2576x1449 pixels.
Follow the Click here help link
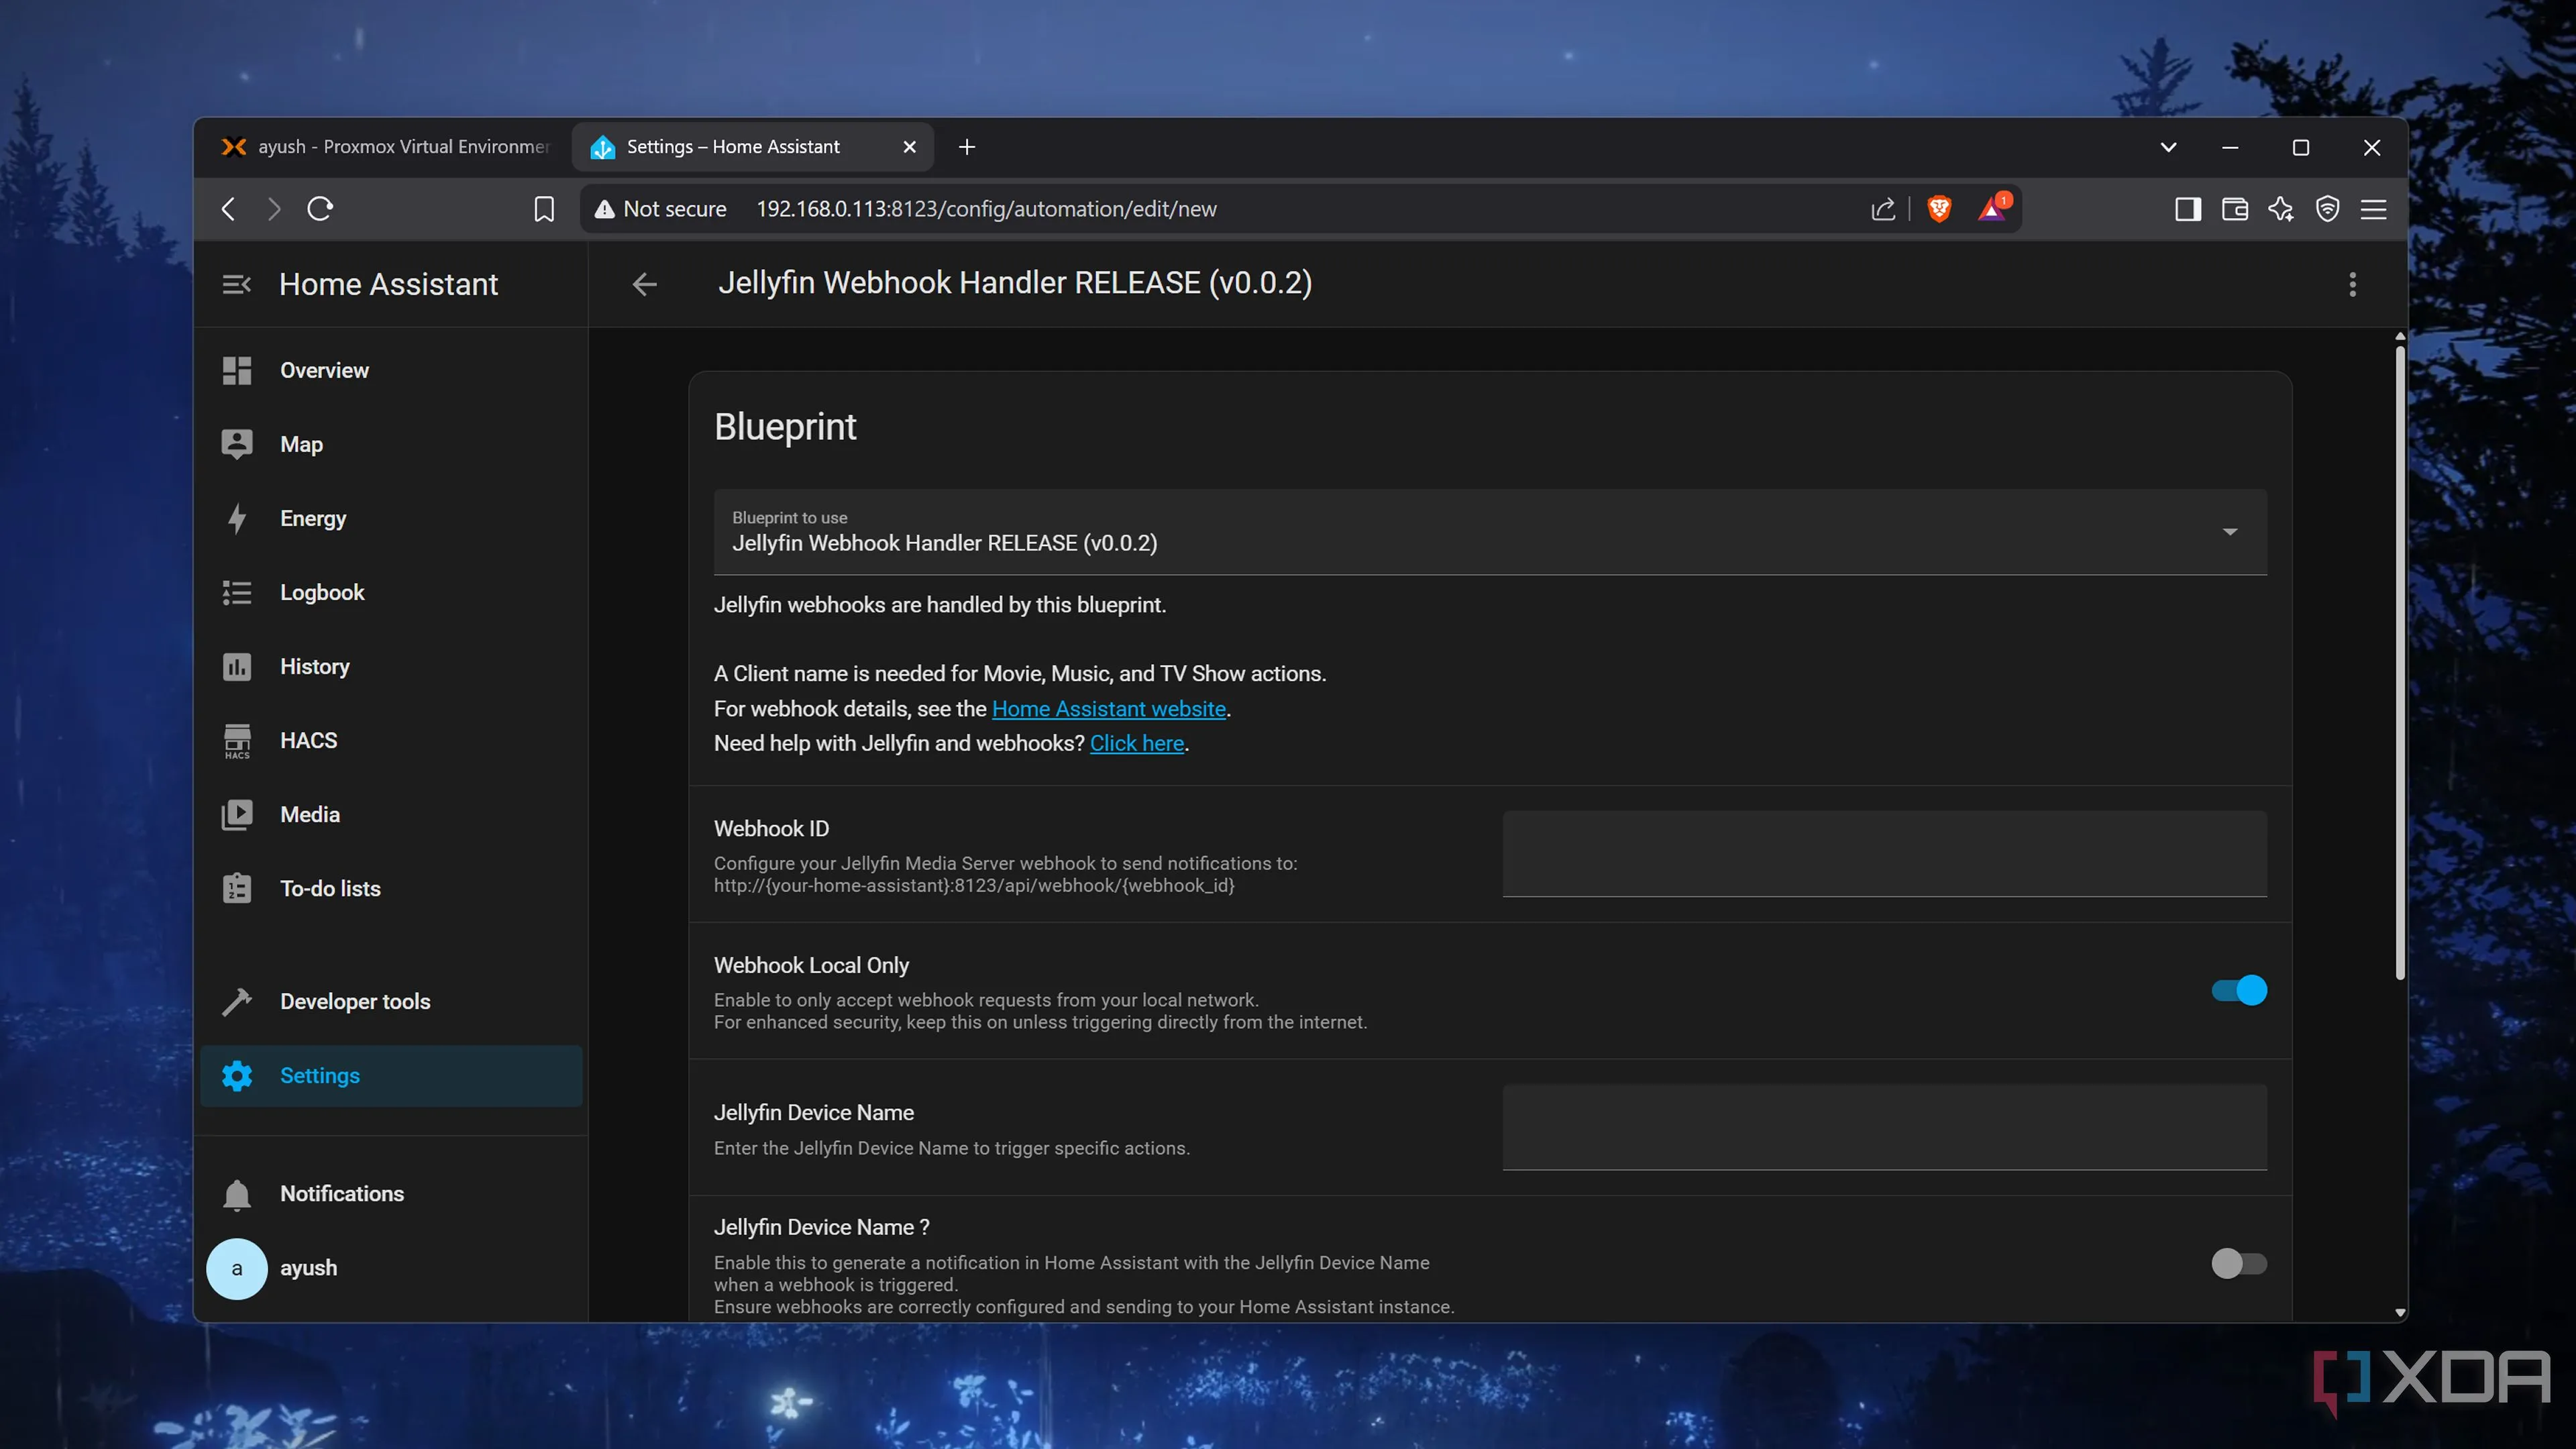click(1137, 743)
